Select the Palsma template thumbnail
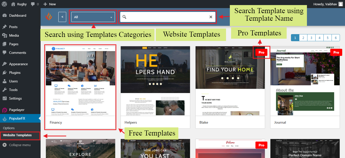Viewport: 345px width, 158px height. click(x=230, y=148)
